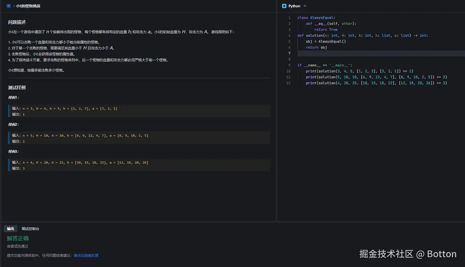465x267 pixels.
Task: Place cursor on empty editor line 7
Action: point(363,53)
